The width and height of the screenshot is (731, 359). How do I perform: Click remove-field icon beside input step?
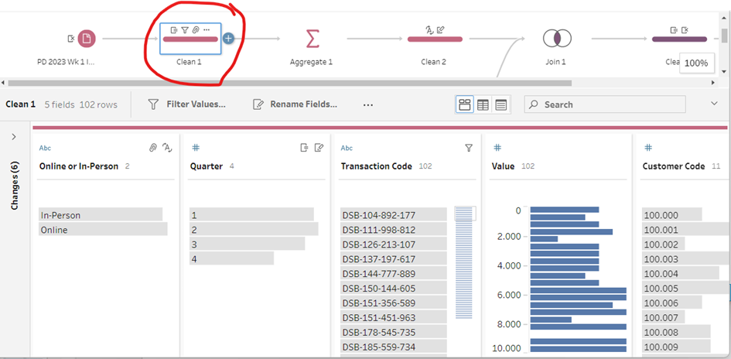[71, 38]
